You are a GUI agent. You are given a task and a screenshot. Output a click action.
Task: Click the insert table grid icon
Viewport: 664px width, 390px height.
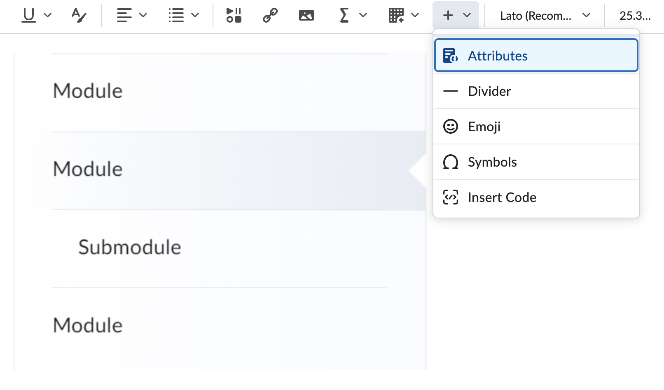[x=396, y=15]
